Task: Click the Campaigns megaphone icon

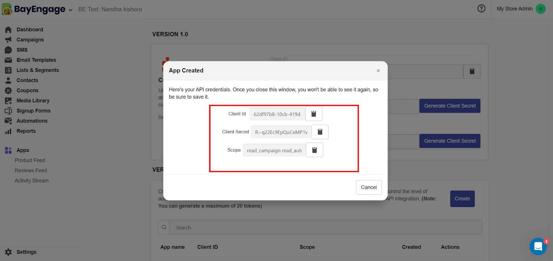Action: pyautogui.click(x=8, y=40)
